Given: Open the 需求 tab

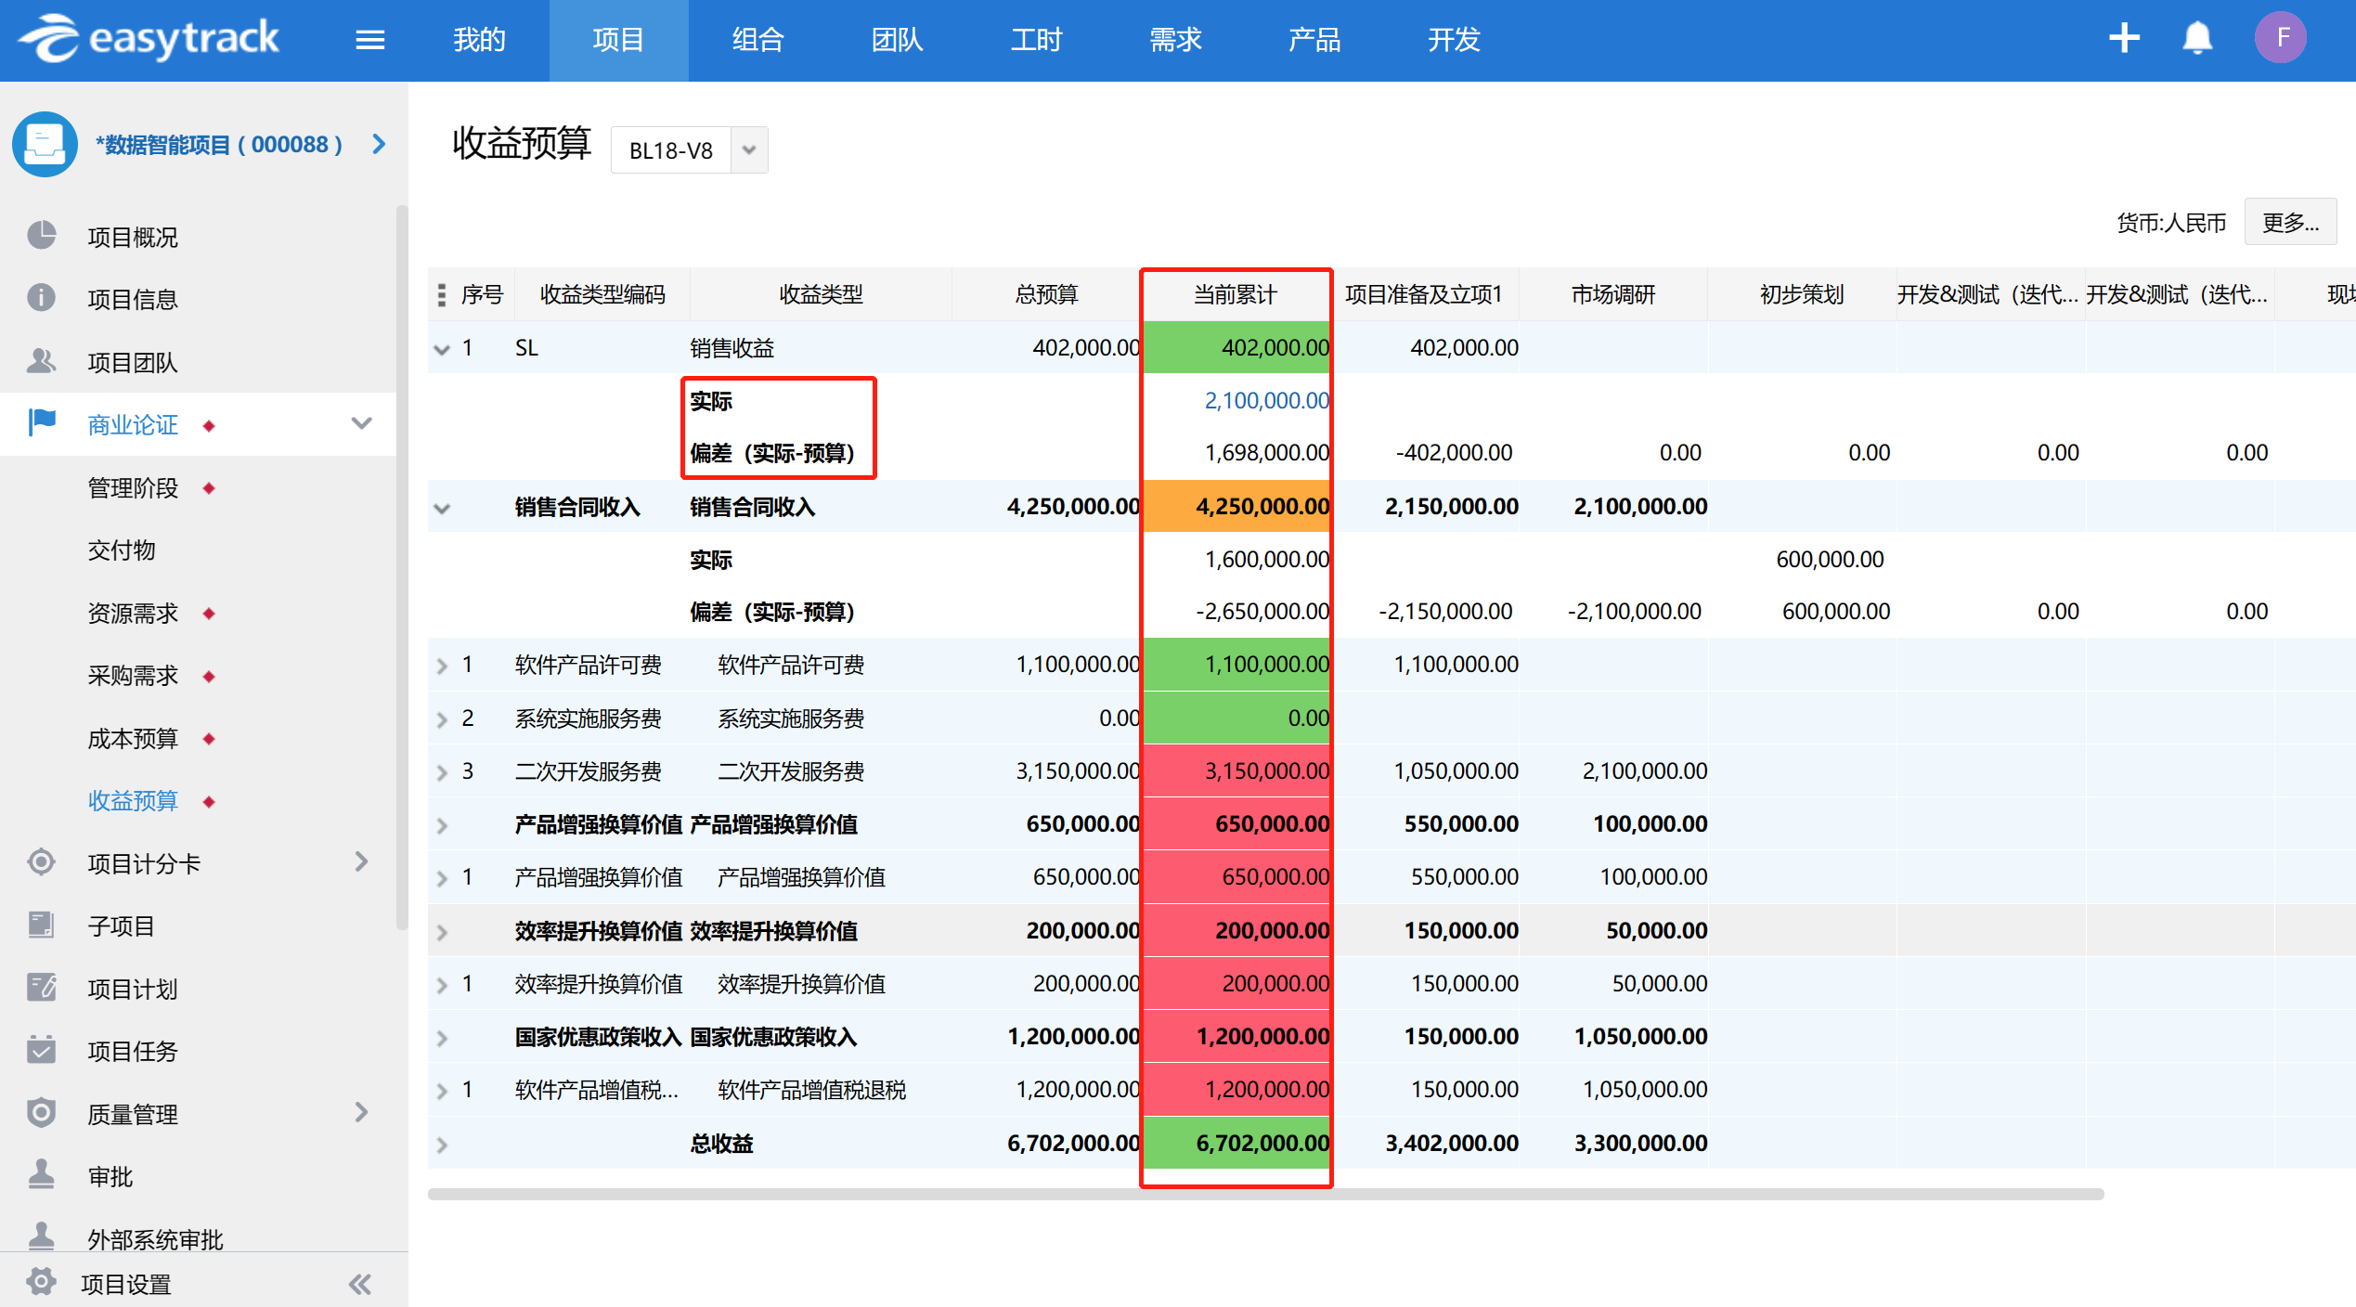Looking at the screenshot, I should click(x=1175, y=40).
